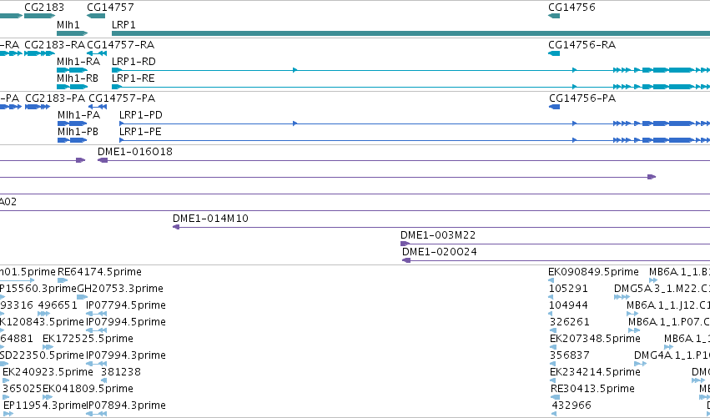Screen dimensions: 710x418
Task: Click the CG14757 gene arrow
Action: 96,16
